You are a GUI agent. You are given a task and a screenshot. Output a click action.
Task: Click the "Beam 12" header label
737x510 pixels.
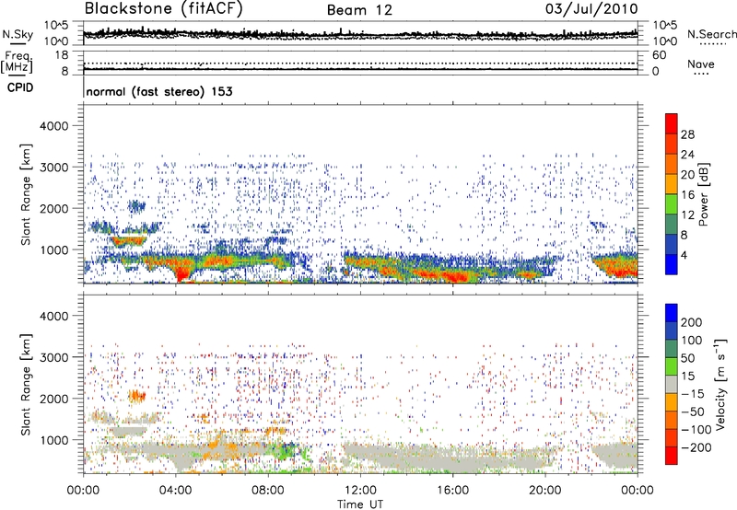(359, 10)
